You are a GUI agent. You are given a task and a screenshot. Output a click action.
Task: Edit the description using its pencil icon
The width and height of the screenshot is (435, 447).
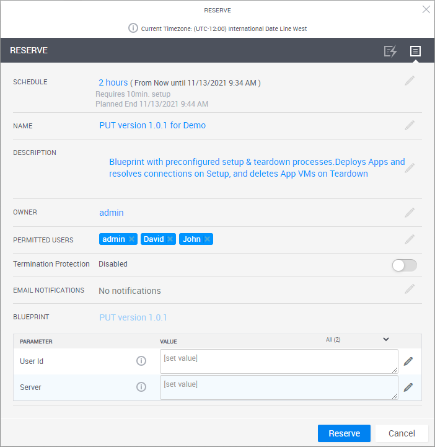click(x=410, y=167)
